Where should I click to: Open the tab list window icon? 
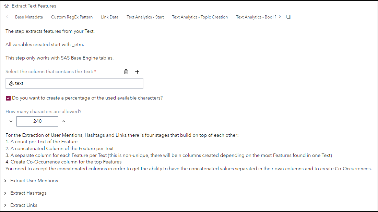pos(288,17)
